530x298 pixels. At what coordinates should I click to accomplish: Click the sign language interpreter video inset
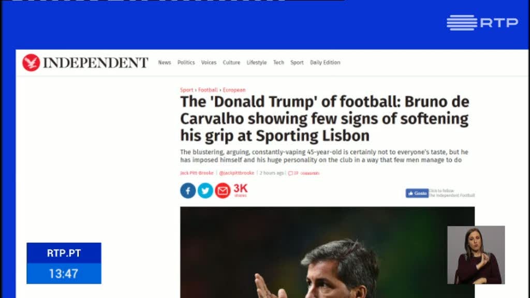pyautogui.click(x=476, y=255)
